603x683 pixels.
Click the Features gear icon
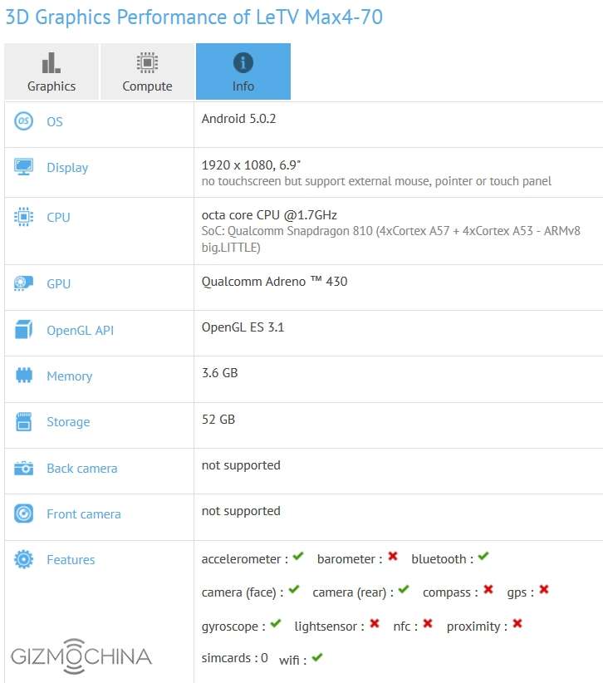tap(23, 559)
